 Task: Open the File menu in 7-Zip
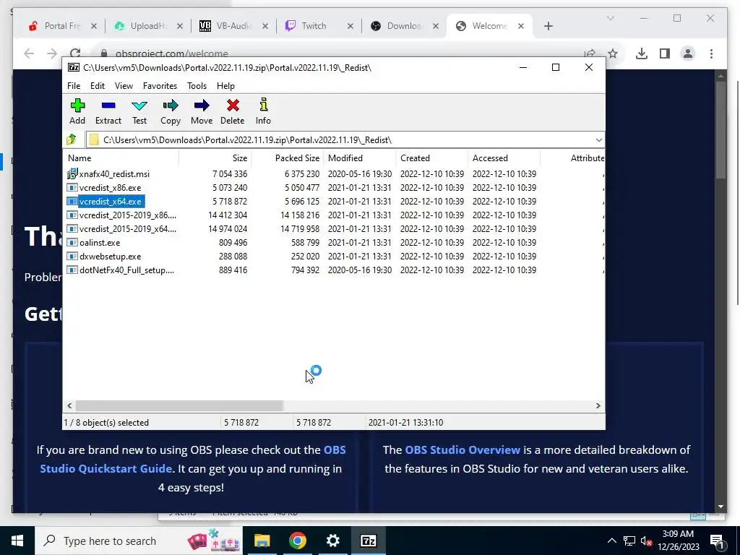click(x=74, y=86)
